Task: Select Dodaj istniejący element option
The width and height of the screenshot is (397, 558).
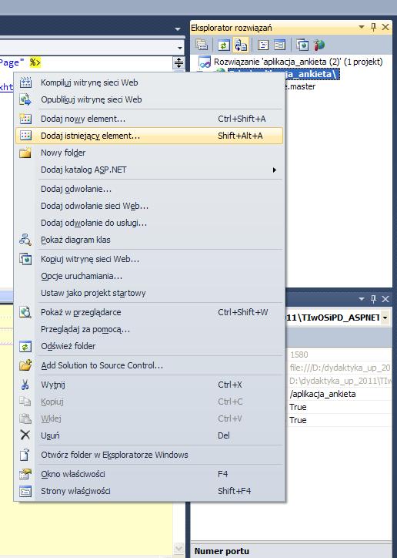Action: tap(149, 136)
